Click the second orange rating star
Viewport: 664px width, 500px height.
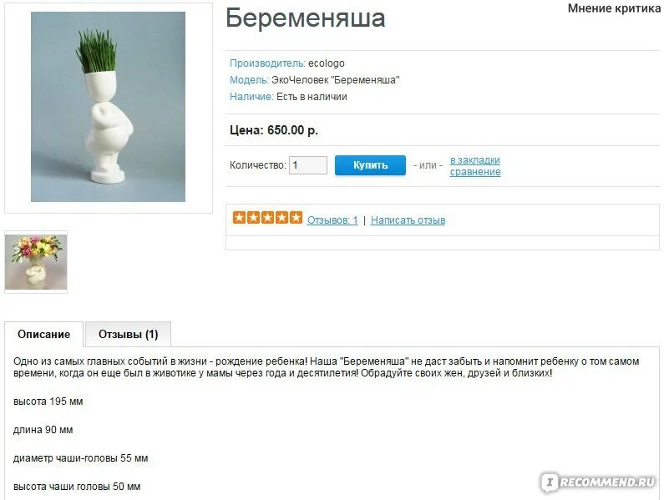click(253, 218)
